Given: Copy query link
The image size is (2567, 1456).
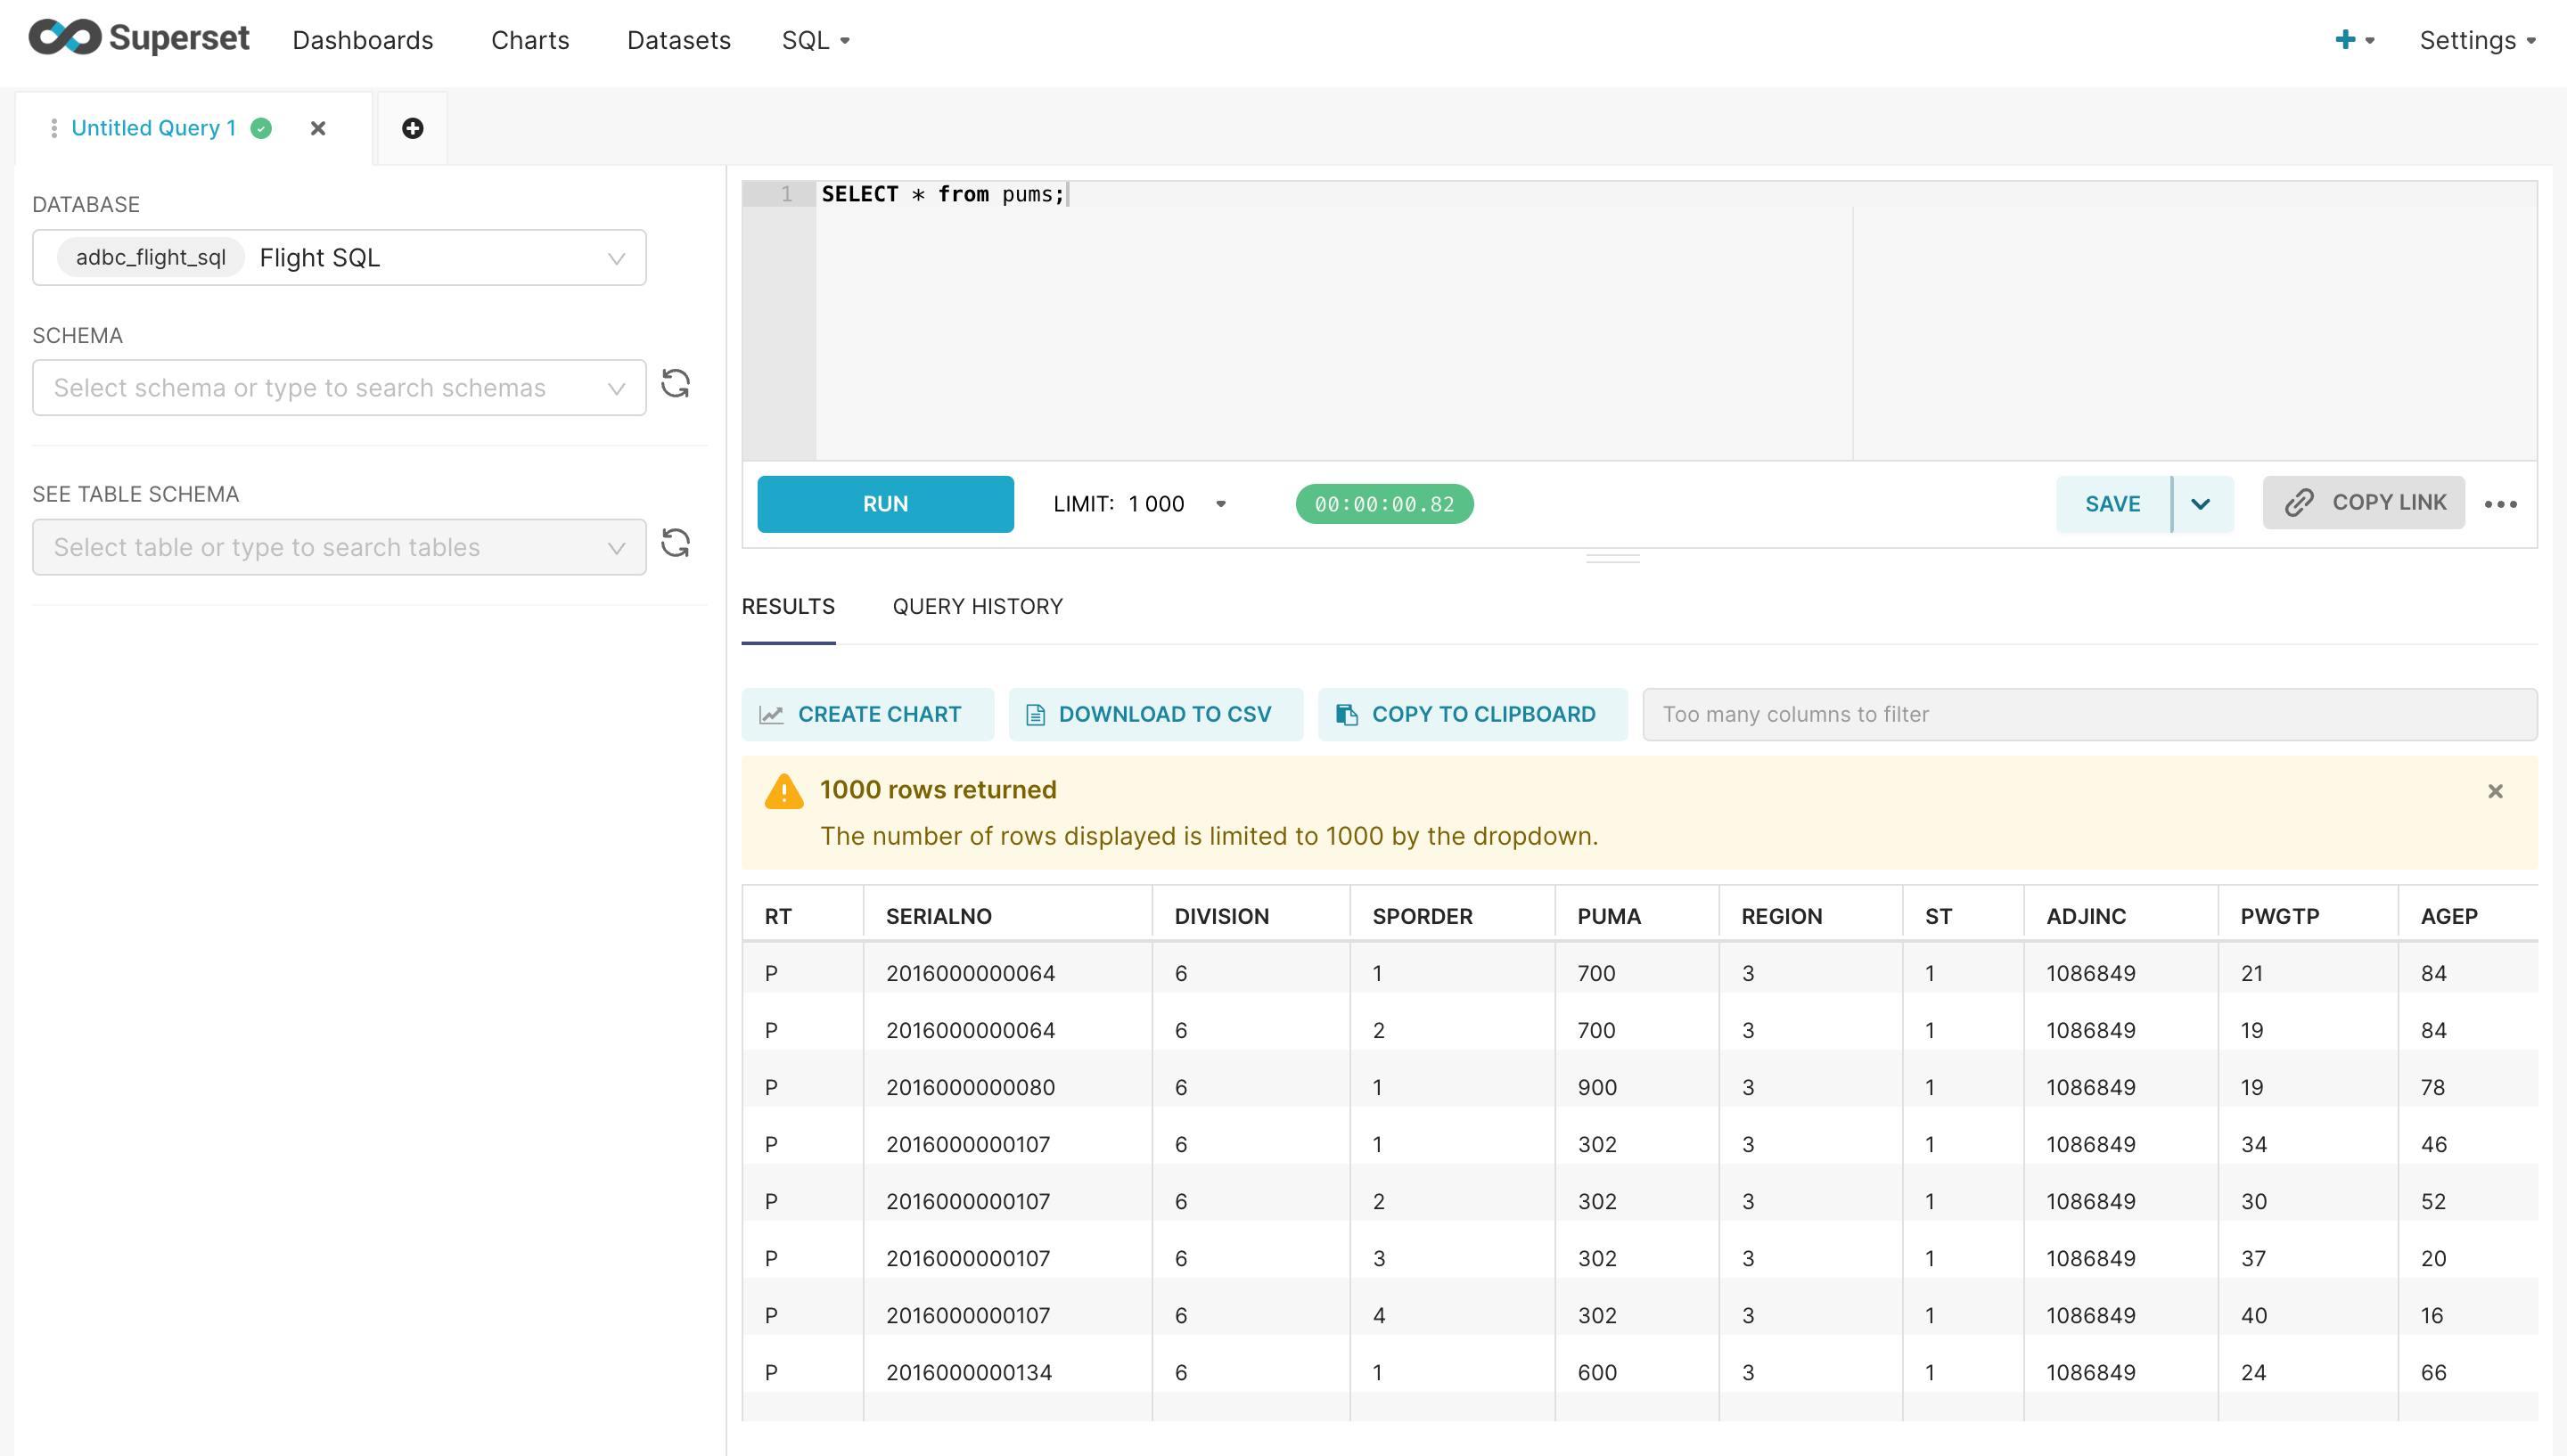Looking at the screenshot, I should [2364, 503].
